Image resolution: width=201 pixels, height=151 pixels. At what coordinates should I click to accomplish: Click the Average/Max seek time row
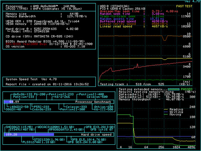[139, 11]
